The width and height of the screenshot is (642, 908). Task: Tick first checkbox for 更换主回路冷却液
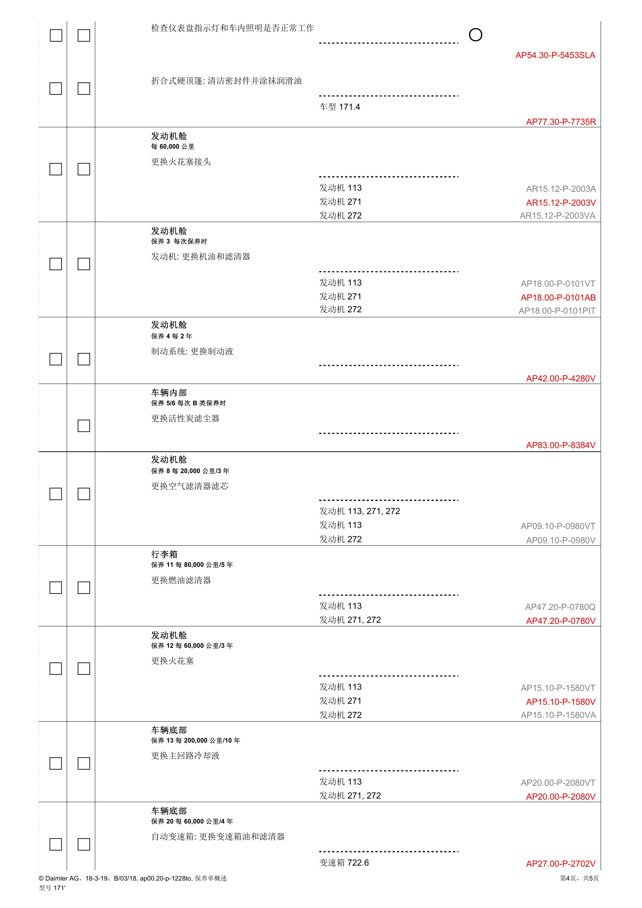[55, 763]
